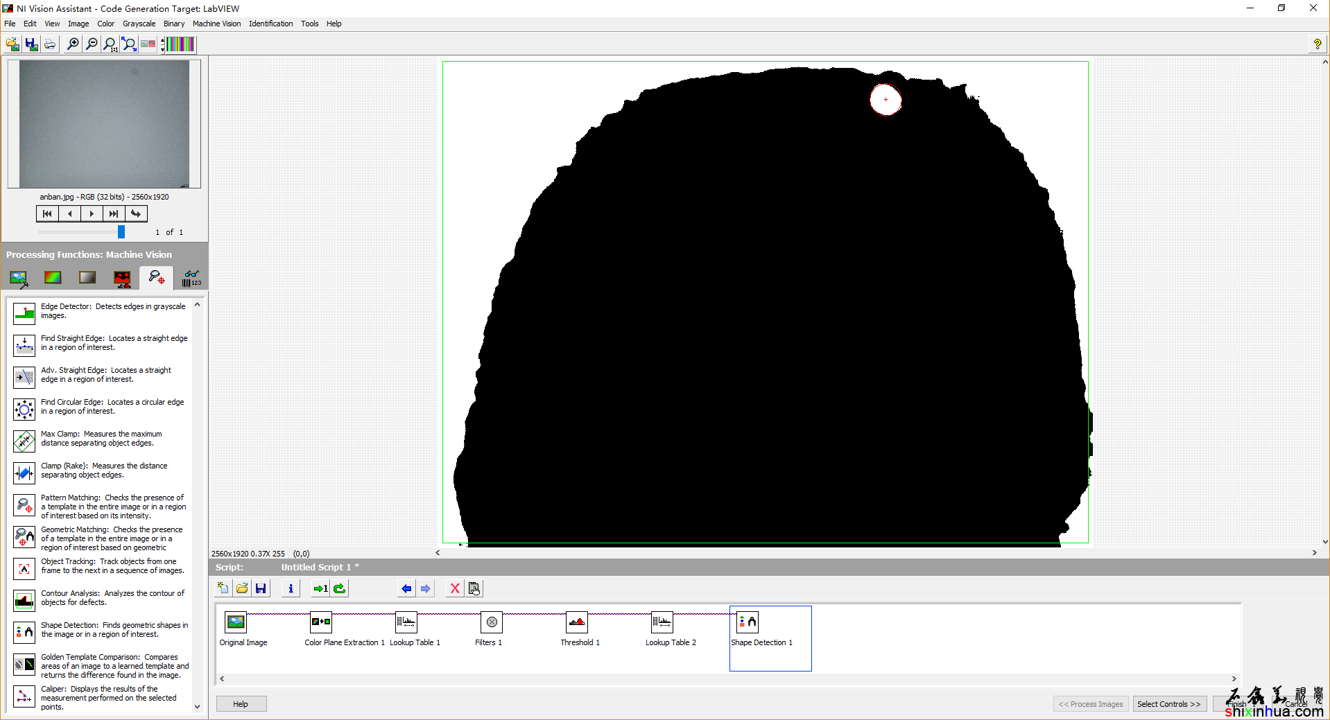This screenshot has height=720, width=1330.
Task: Open the context help question icon
Action: 1317,44
